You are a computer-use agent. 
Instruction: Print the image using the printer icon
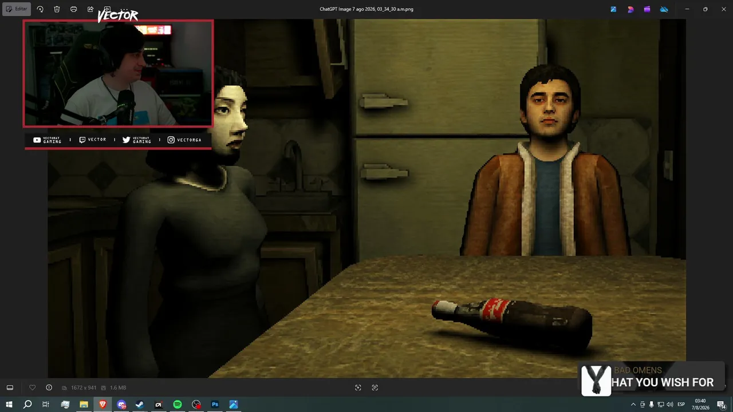pyautogui.click(x=73, y=9)
